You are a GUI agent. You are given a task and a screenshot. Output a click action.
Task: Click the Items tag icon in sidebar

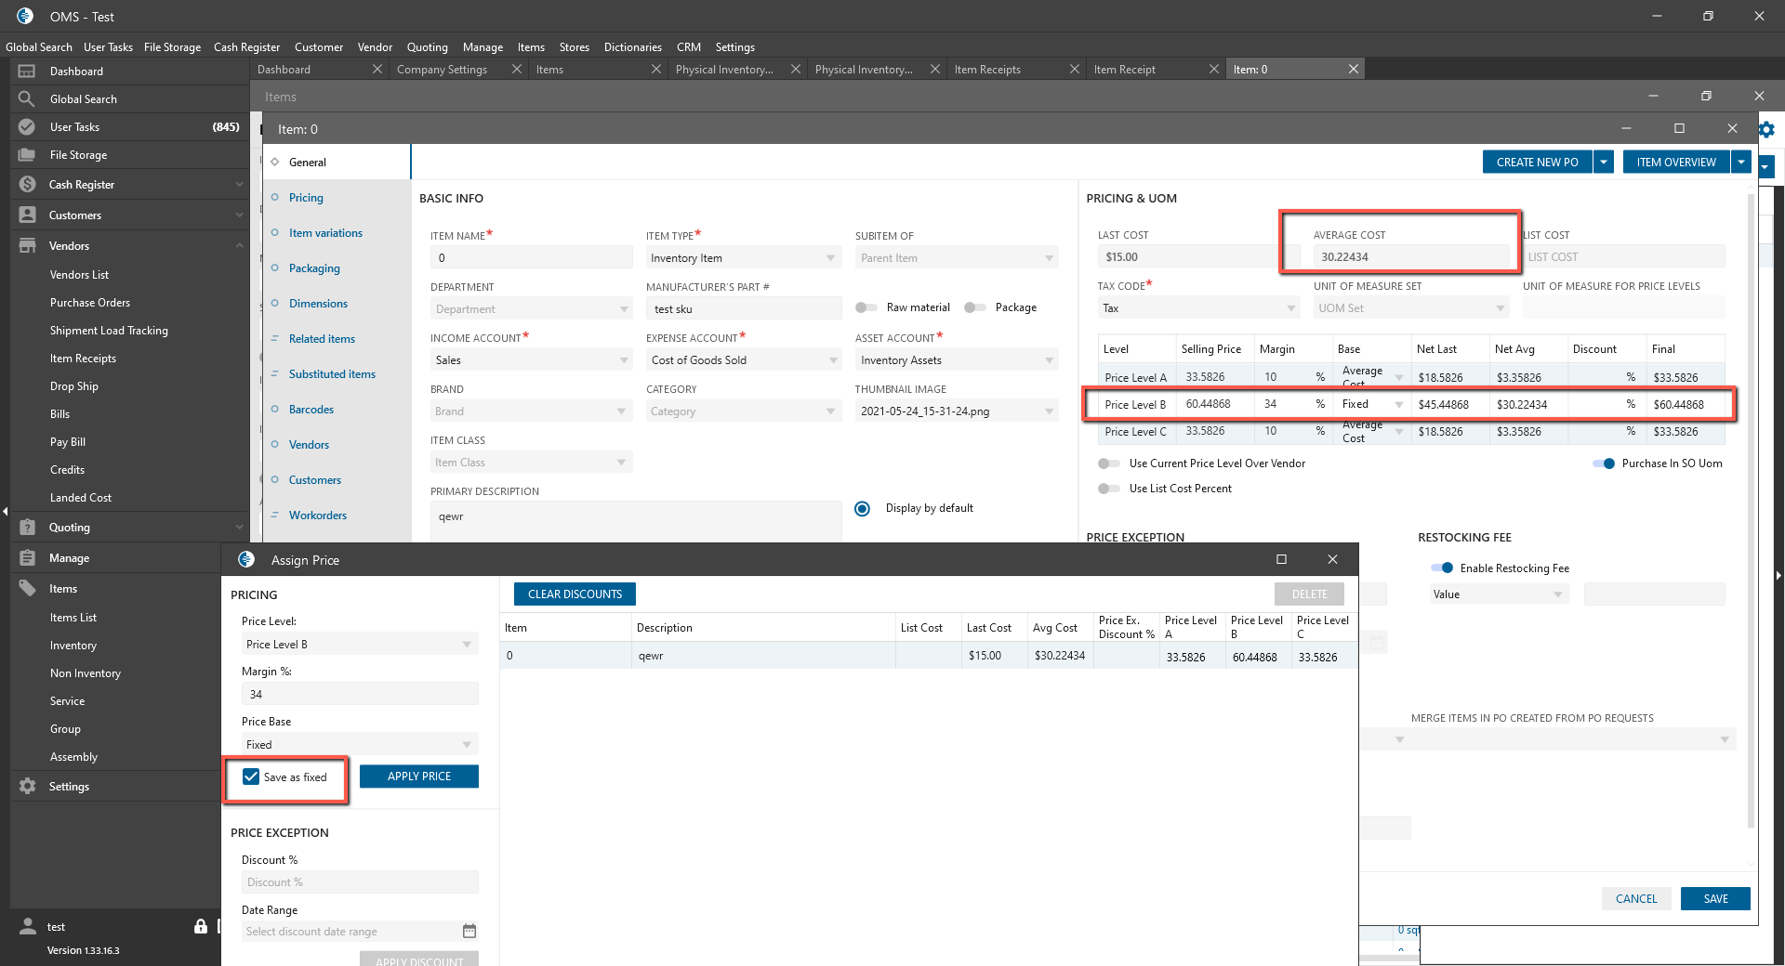[27, 589]
